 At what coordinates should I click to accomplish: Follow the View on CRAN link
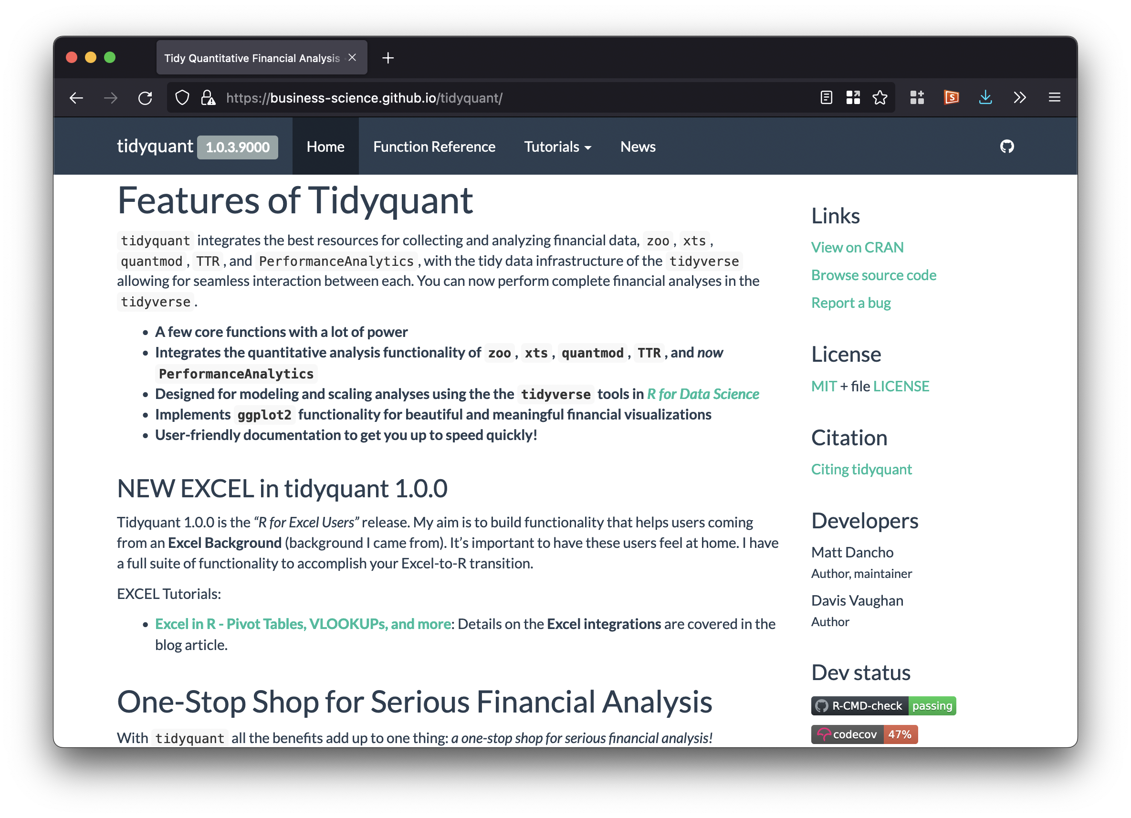[x=857, y=248]
